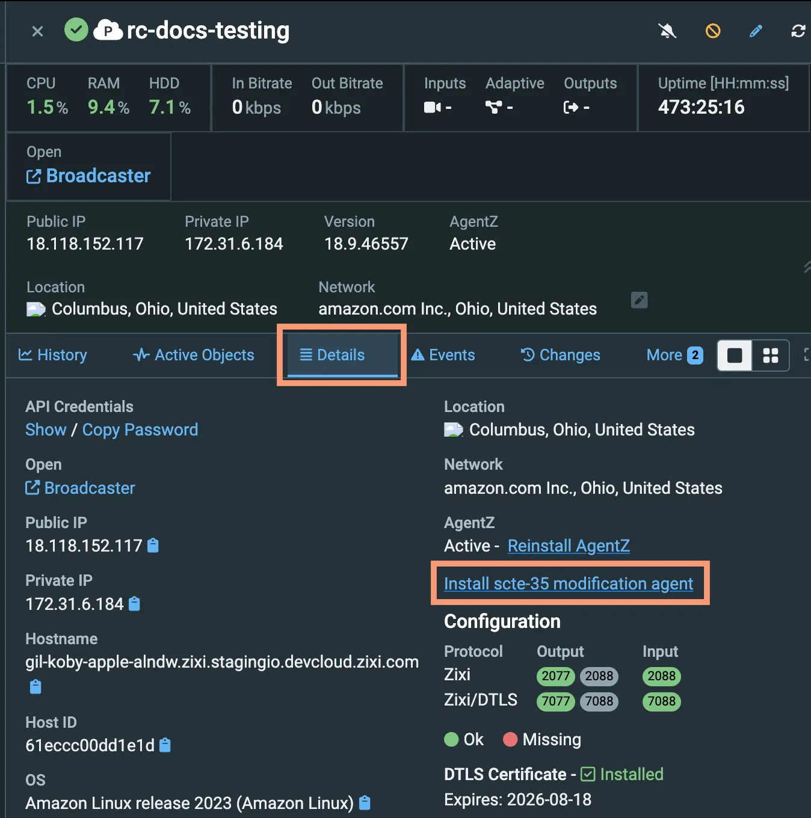This screenshot has width=811, height=818.
Task: Close the rc-docs-testing panel
Action: point(37,31)
